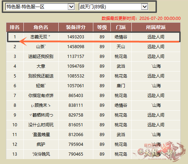Click the update time 2026-07-20 00:00:00
This screenshot has height=164, width=188.
(160, 18)
